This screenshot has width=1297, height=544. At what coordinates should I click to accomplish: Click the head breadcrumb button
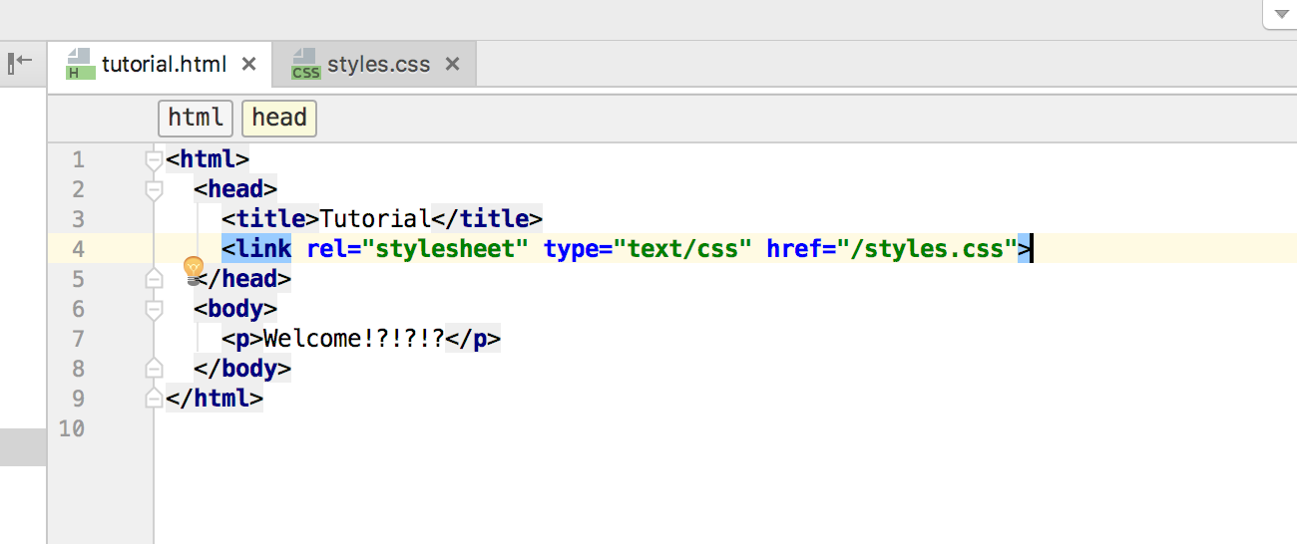(x=279, y=118)
